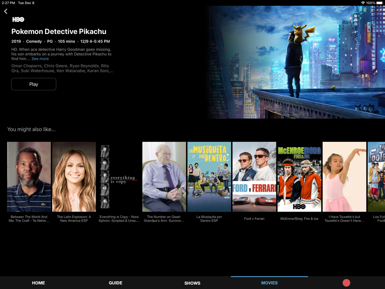This screenshot has height=289, width=385.
Task: Open Everything is Copy poster
Action: coord(119,177)
